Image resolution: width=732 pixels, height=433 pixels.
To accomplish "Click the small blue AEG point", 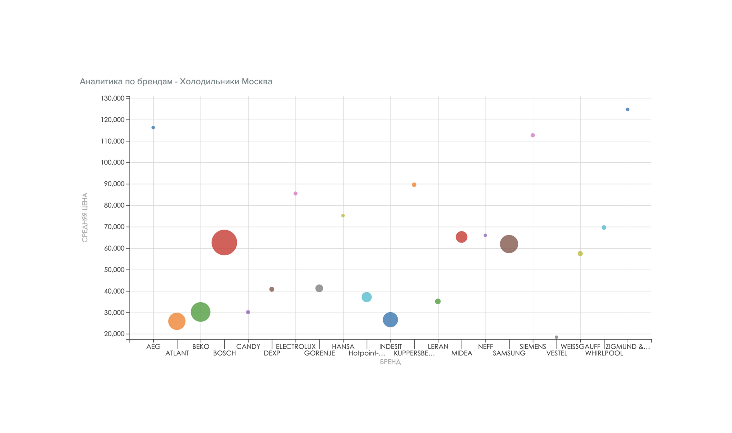I will [x=153, y=128].
